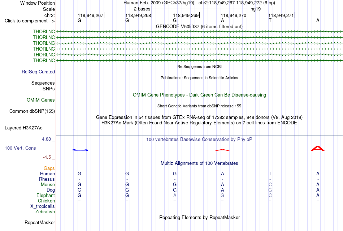This screenshot has width=343, height=231.
Task: Open 'Short Genetic Variants from dbSNP release 155'
Action: click(199, 106)
